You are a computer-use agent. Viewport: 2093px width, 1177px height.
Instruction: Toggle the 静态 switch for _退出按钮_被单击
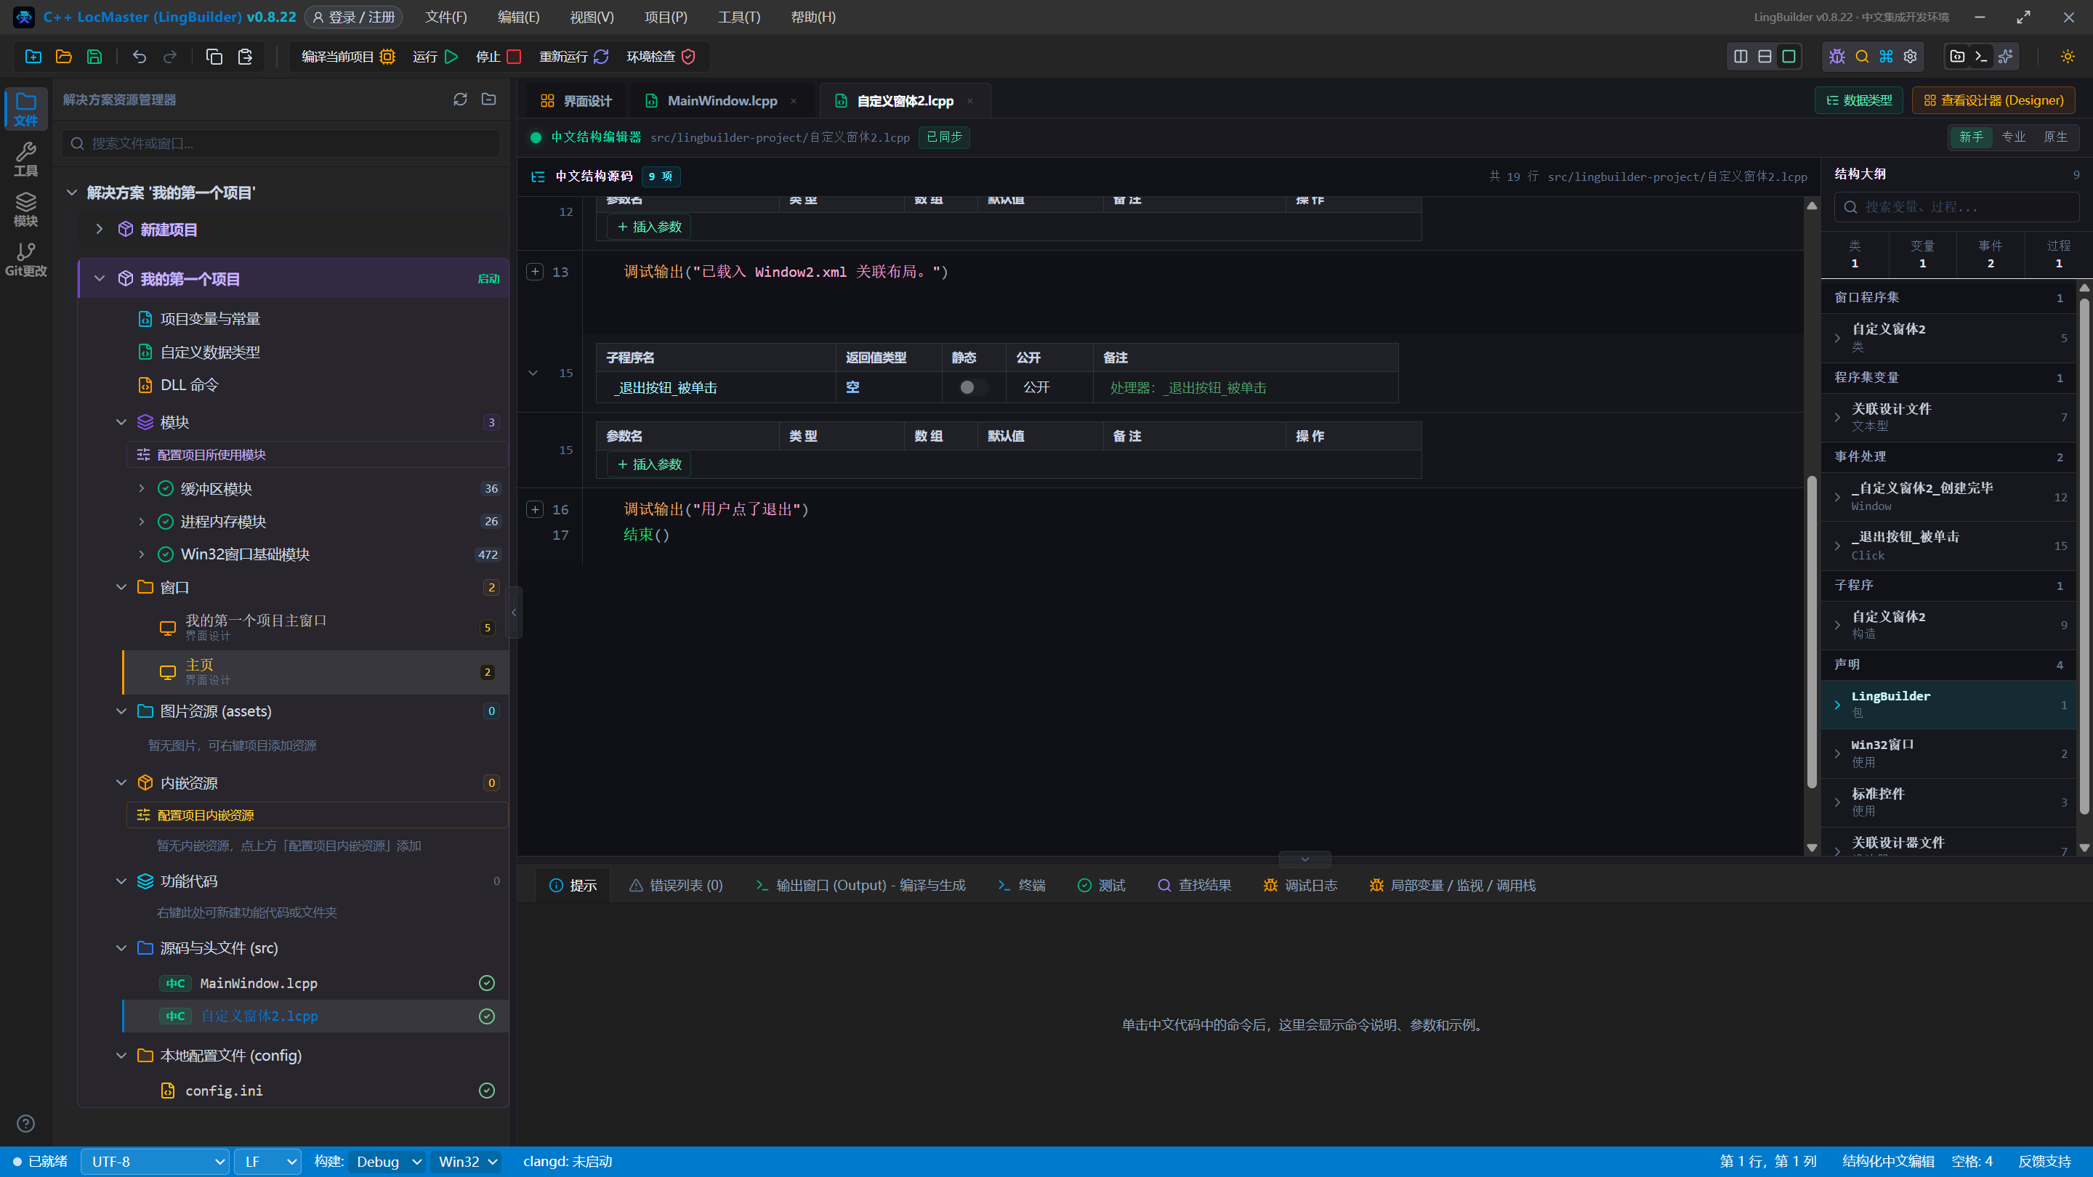pos(972,387)
